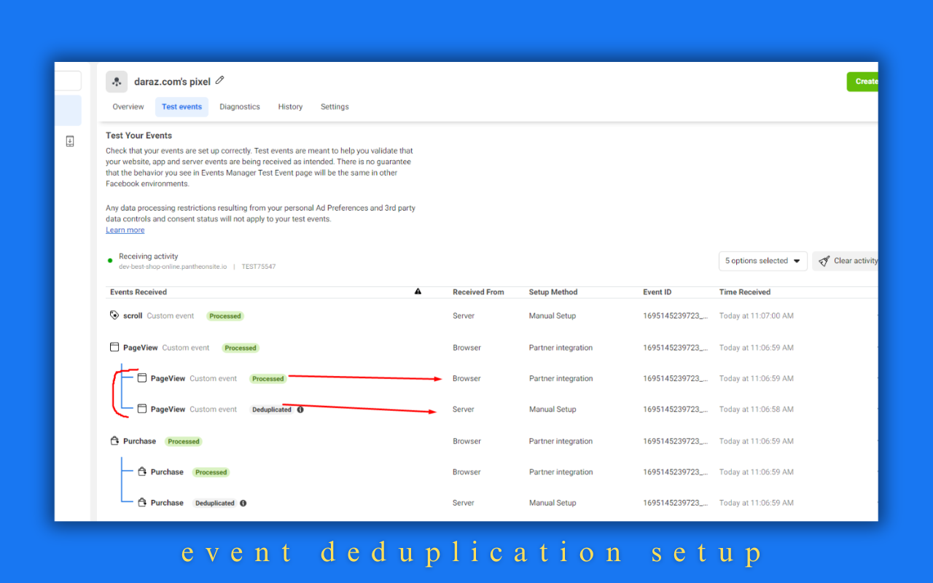Click the info icon beside Purchase Deduplicated
Image resolution: width=933 pixels, height=583 pixels.
pos(243,503)
